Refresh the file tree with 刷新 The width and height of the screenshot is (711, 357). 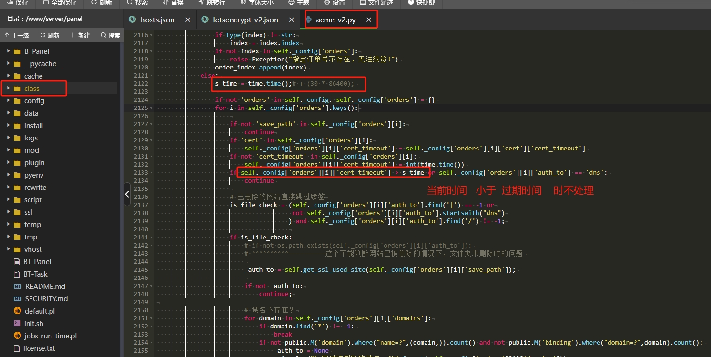(x=50, y=35)
